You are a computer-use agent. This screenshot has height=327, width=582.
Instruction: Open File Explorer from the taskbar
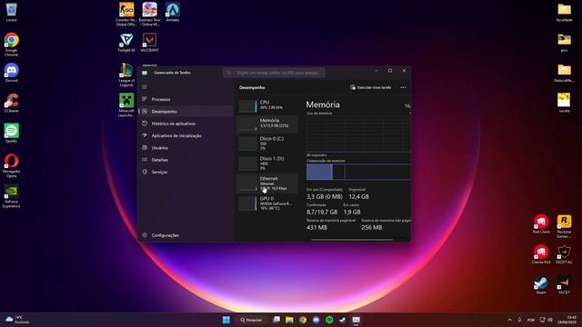click(x=289, y=320)
